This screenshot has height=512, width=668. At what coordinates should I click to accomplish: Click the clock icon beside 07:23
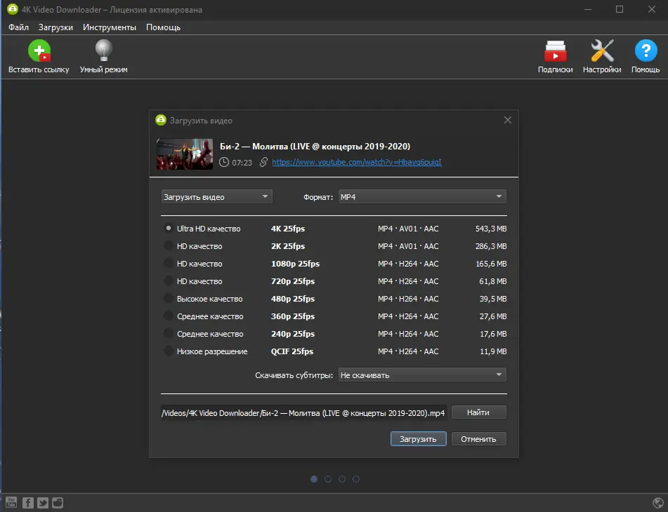pyautogui.click(x=224, y=162)
